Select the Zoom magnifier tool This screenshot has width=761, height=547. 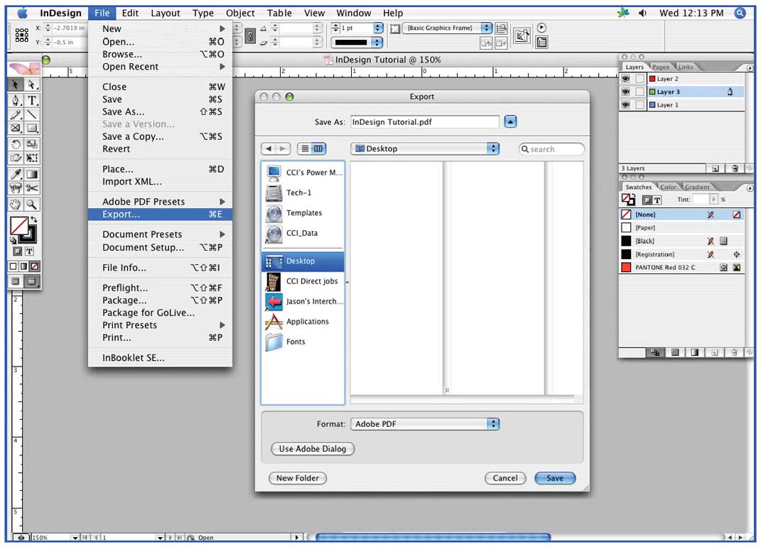31,205
